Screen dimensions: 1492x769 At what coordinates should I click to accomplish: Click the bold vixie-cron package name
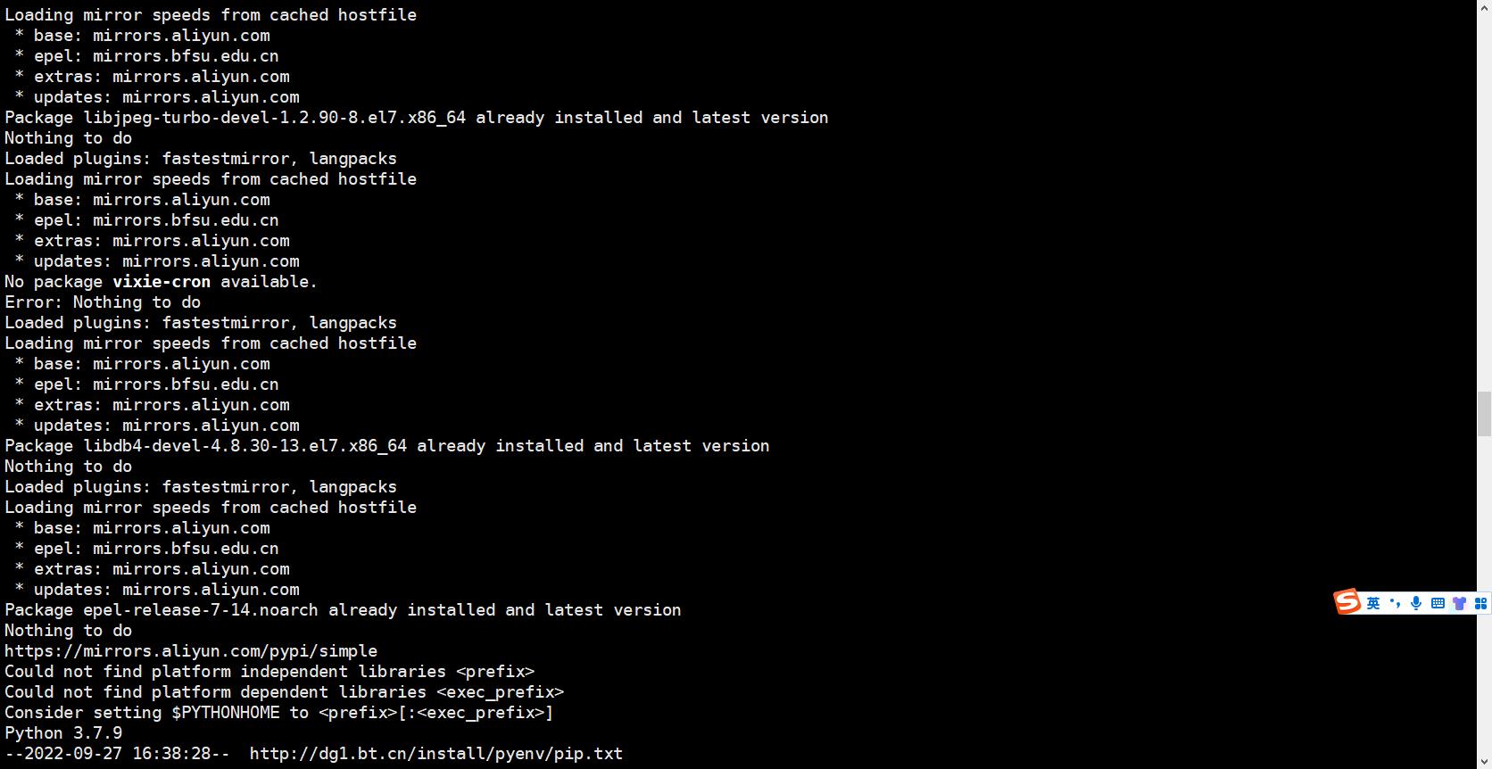tap(162, 282)
